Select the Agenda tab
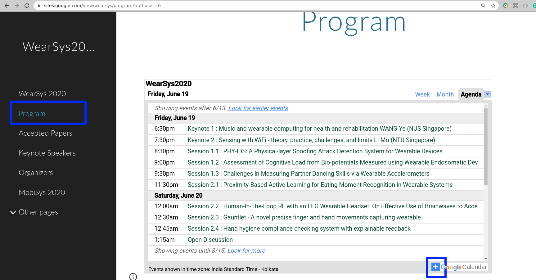Image resolution: width=536 pixels, height=280 pixels. click(x=471, y=94)
